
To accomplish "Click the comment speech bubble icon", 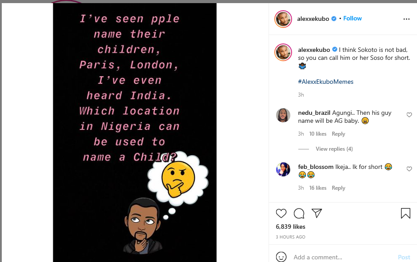I will (299, 214).
